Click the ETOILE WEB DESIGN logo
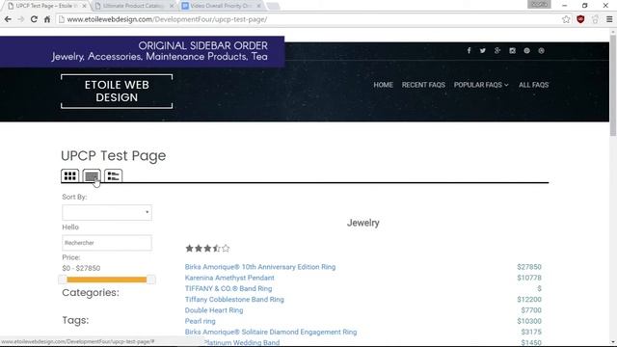 click(117, 92)
